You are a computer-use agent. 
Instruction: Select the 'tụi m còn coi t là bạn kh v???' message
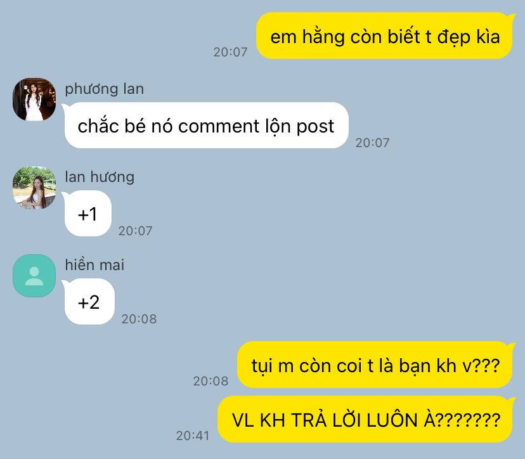[x=375, y=365]
